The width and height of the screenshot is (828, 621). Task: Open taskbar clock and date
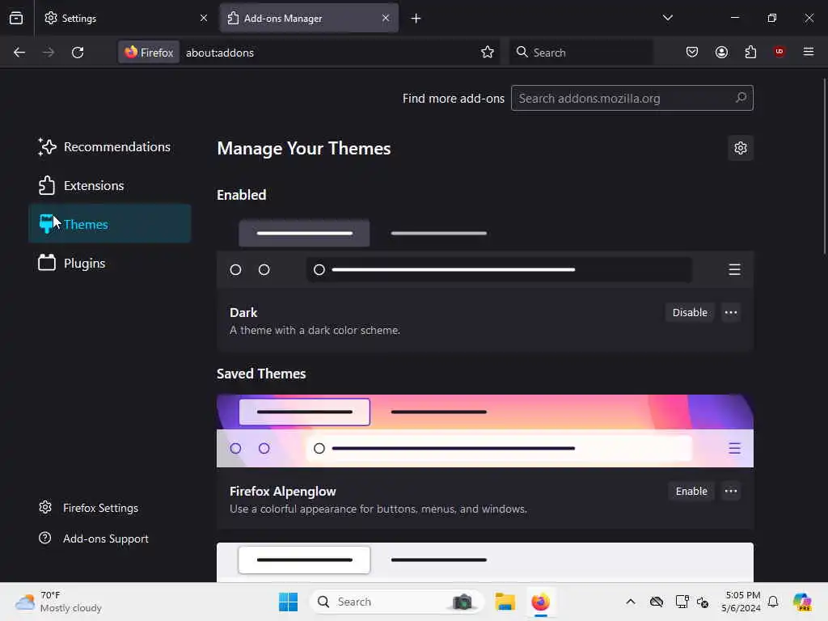pyautogui.click(x=741, y=602)
